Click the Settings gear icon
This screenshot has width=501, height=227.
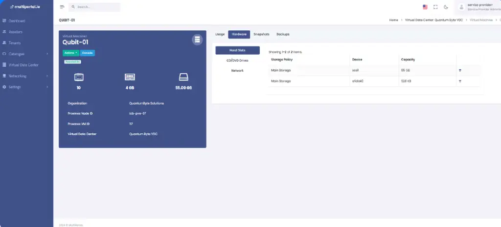tap(4, 87)
